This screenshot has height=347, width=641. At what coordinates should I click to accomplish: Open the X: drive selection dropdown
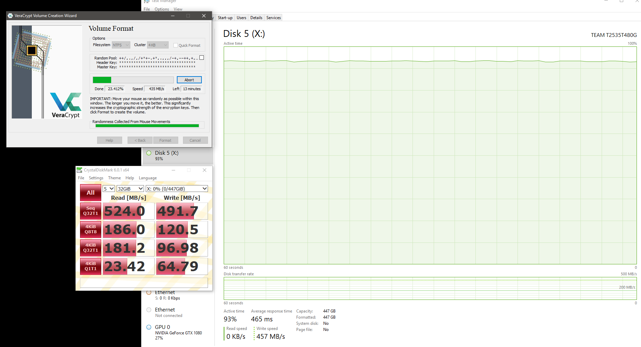click(x=177, y=189)
